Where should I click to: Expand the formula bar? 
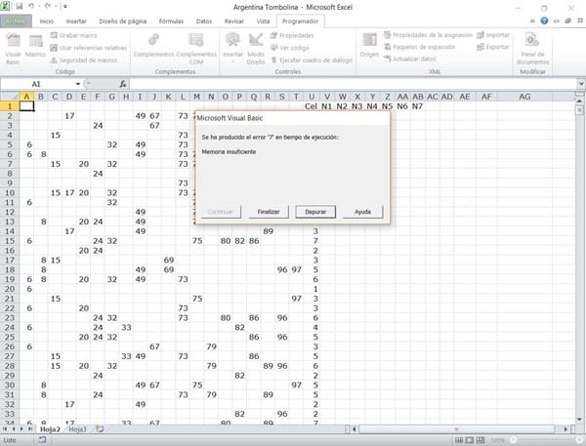pos(581,84)
